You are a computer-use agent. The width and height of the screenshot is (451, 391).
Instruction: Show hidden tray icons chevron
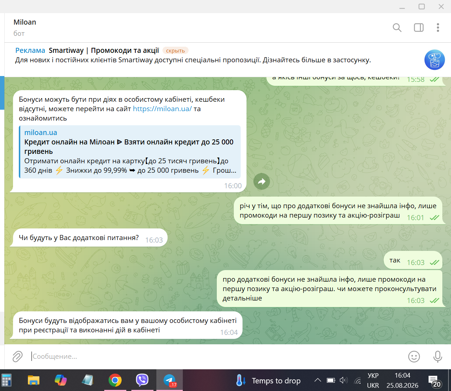click(318, 380)
